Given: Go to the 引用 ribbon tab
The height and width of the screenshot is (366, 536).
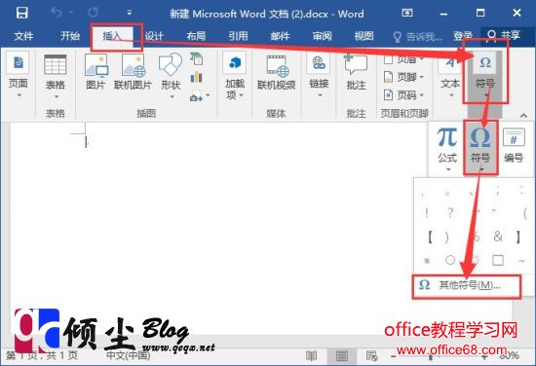Looking at the screenshot, I should coord(238,36).
